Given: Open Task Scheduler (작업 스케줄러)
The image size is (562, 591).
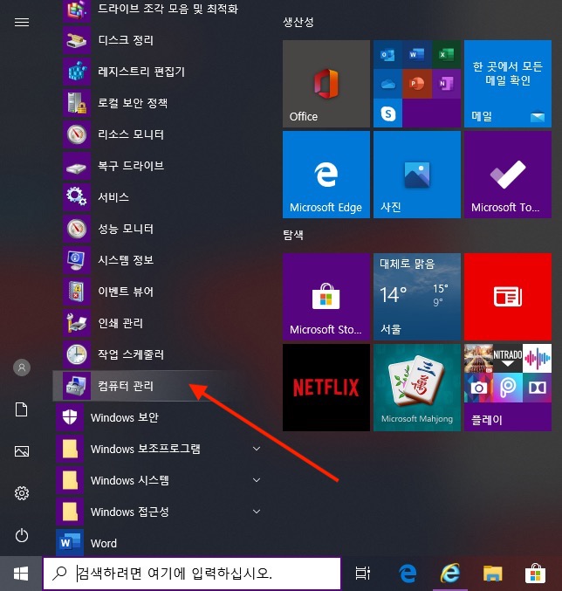Looking at the screenshot, I should [x=158, y=354].
